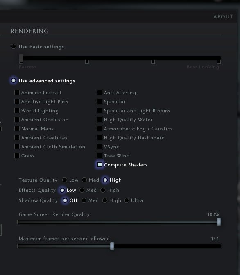Viewport: 240px width, 275px height.
Task: Open the ABOUT tab
Action: [x=223, y=17]
